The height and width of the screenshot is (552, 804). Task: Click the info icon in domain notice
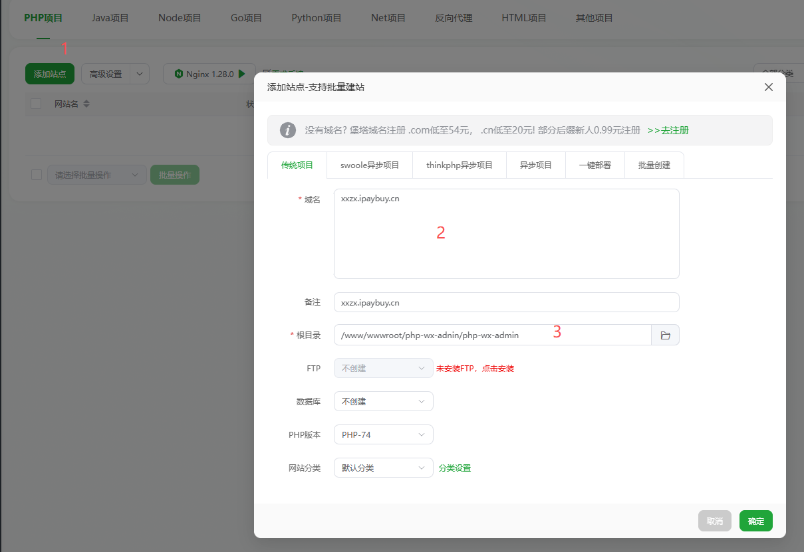tap(288, 130)
